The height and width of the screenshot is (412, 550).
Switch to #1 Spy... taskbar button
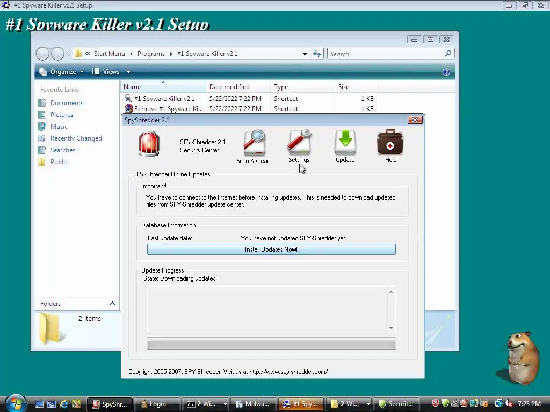(301, 404)
